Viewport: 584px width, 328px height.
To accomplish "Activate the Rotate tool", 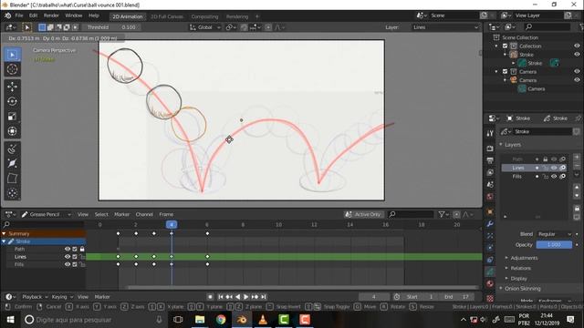I will pos(12,101).
